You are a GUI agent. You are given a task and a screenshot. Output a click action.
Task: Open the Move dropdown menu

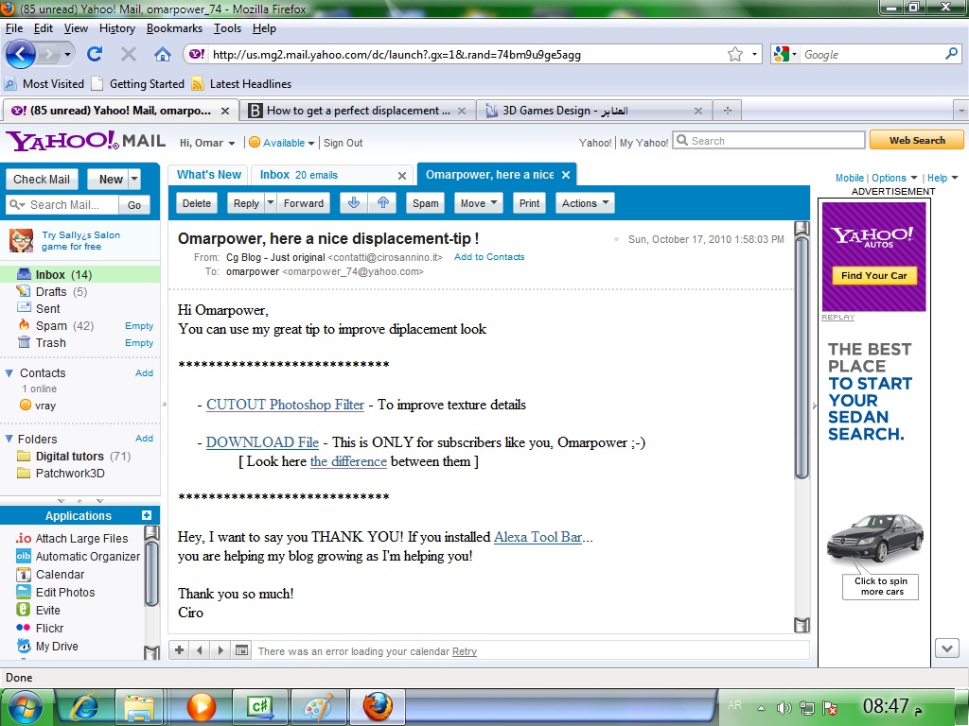coord(479,203)
